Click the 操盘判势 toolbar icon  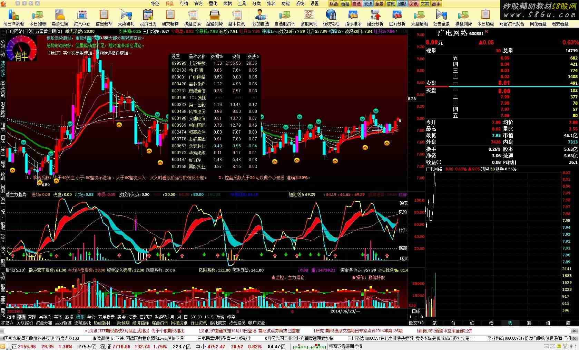[x=463, y=18]
